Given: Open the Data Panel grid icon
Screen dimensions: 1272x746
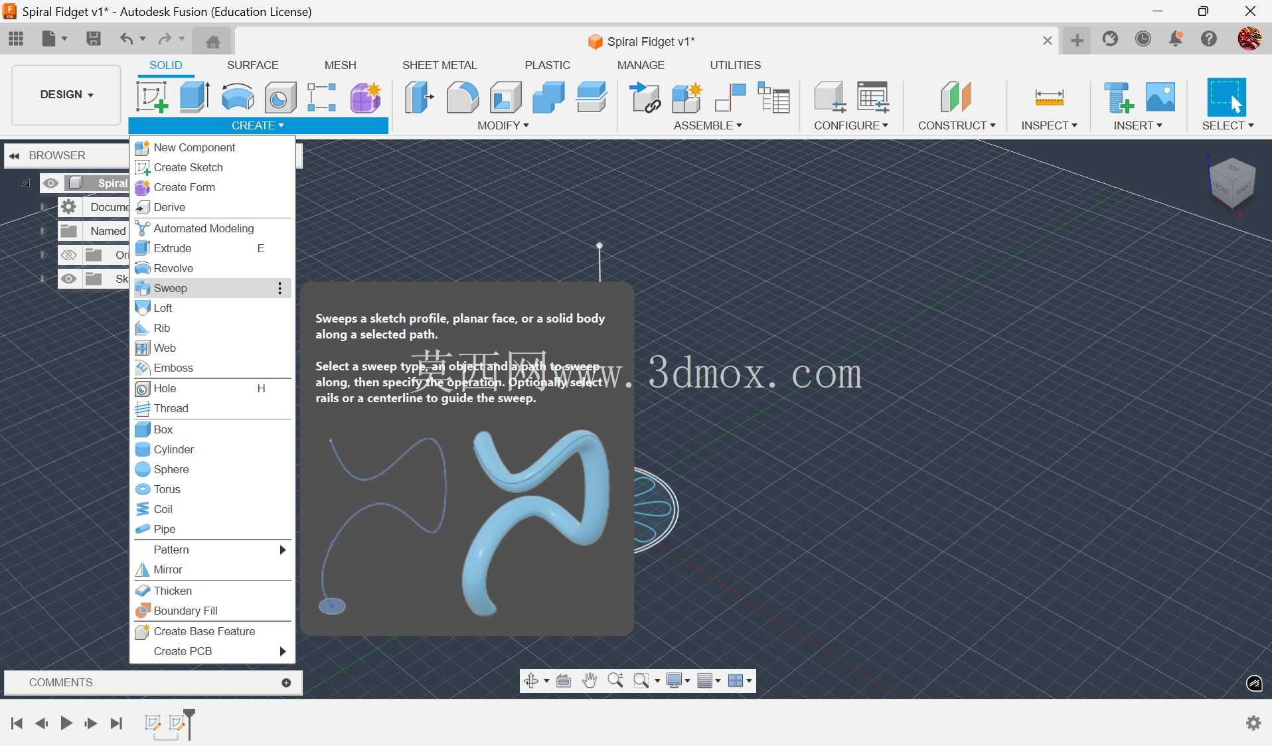Looking at the screenshot, I should click(16, 39).
